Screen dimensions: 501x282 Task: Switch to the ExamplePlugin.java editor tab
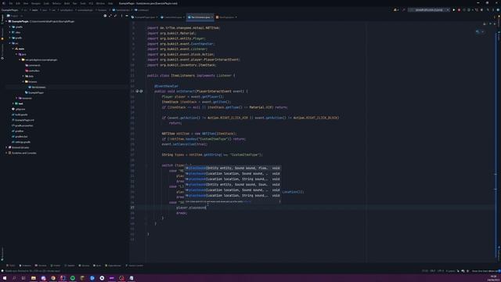(x=145, y=17)
